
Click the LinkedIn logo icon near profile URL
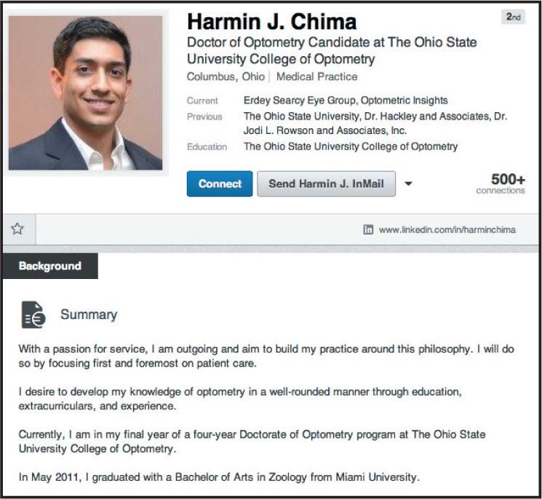click(368, 229)
